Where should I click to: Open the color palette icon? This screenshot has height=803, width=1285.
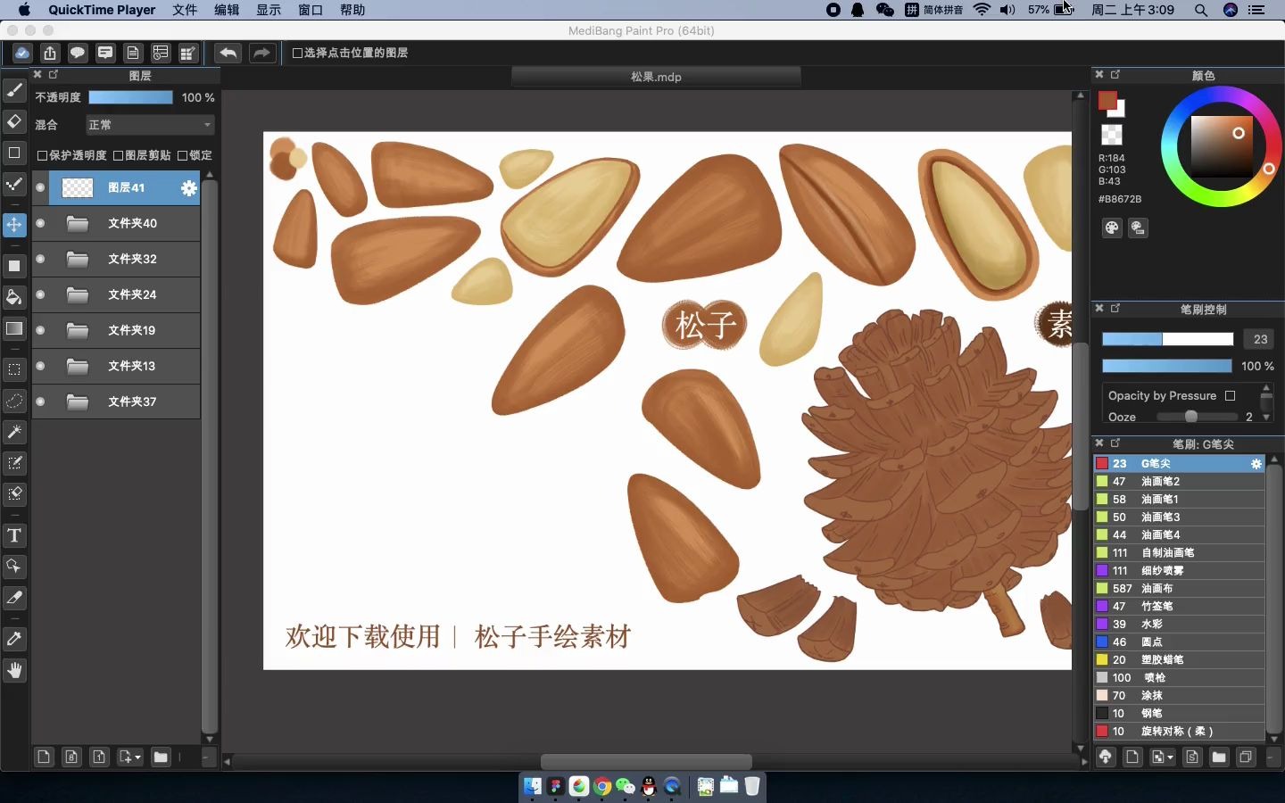tap(1112, 228)
